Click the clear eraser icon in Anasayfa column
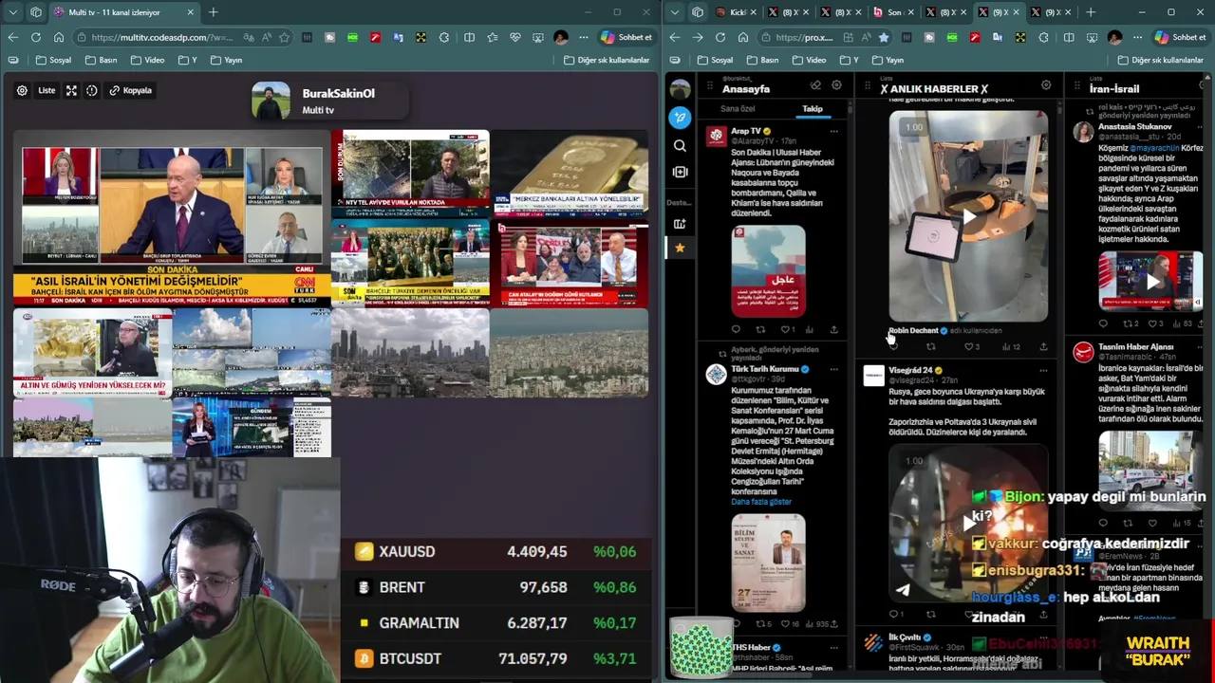 (x=815, y=85)
